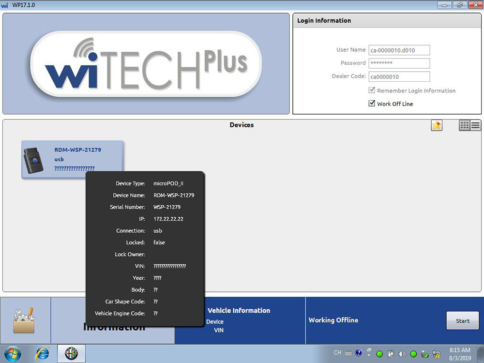Click the User Name field

(399, 50)
